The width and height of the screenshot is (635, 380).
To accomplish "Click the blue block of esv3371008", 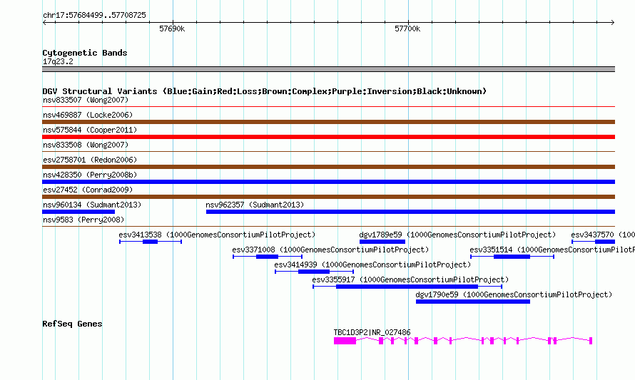I will click(x=268, y=257).
